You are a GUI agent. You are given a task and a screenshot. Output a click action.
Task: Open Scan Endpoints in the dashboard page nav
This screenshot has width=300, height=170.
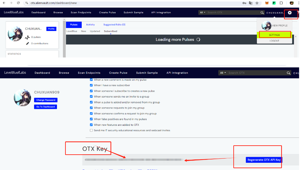click(81, 12)
